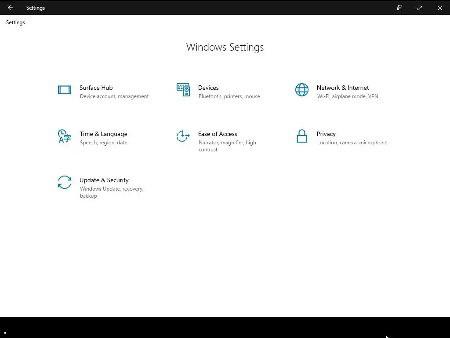Select the Privacy category title
Viewport: 450px width, 338px height.
(x=326, y=134)
